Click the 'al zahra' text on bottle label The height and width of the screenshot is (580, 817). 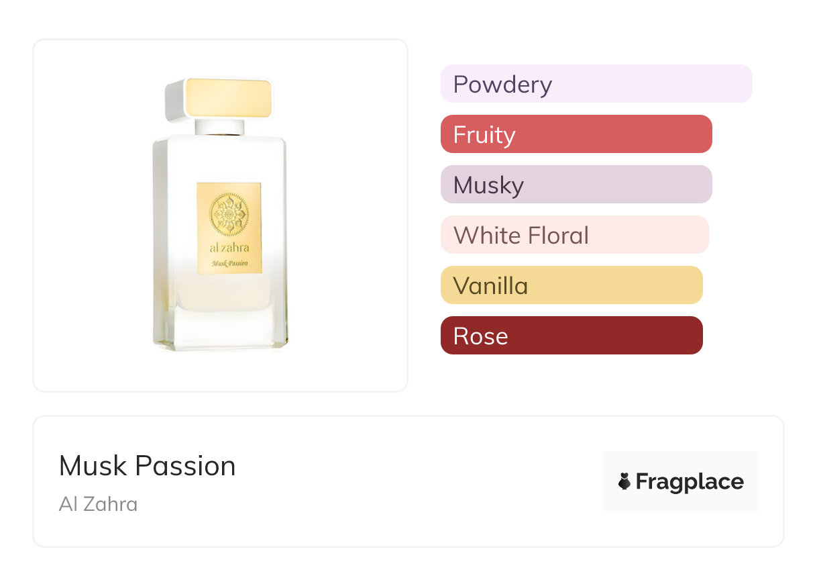(229, 248)
